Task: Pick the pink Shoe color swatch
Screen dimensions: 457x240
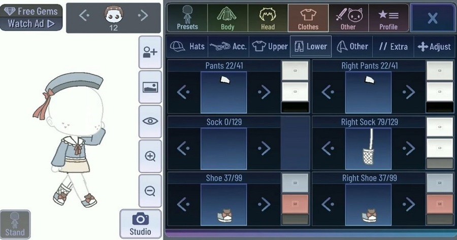Action: (295, 203)
